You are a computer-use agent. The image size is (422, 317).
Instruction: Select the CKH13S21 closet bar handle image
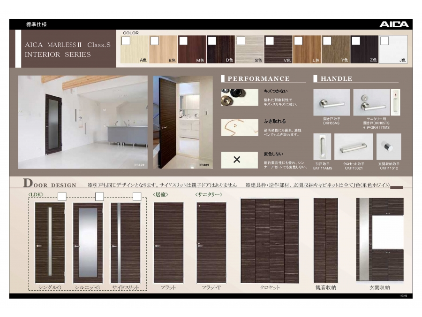pos(354,147)
